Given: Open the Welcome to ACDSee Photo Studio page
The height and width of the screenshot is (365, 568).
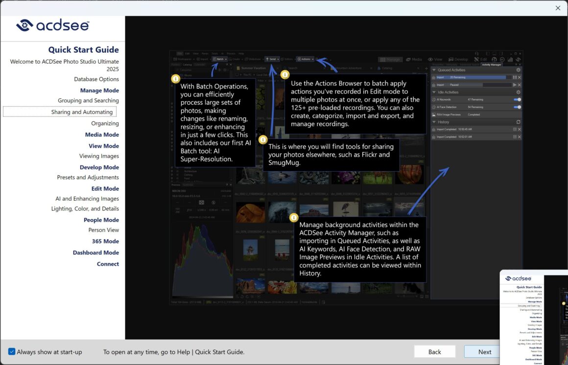Looking at the screenshot, I should tap(64, 65).
